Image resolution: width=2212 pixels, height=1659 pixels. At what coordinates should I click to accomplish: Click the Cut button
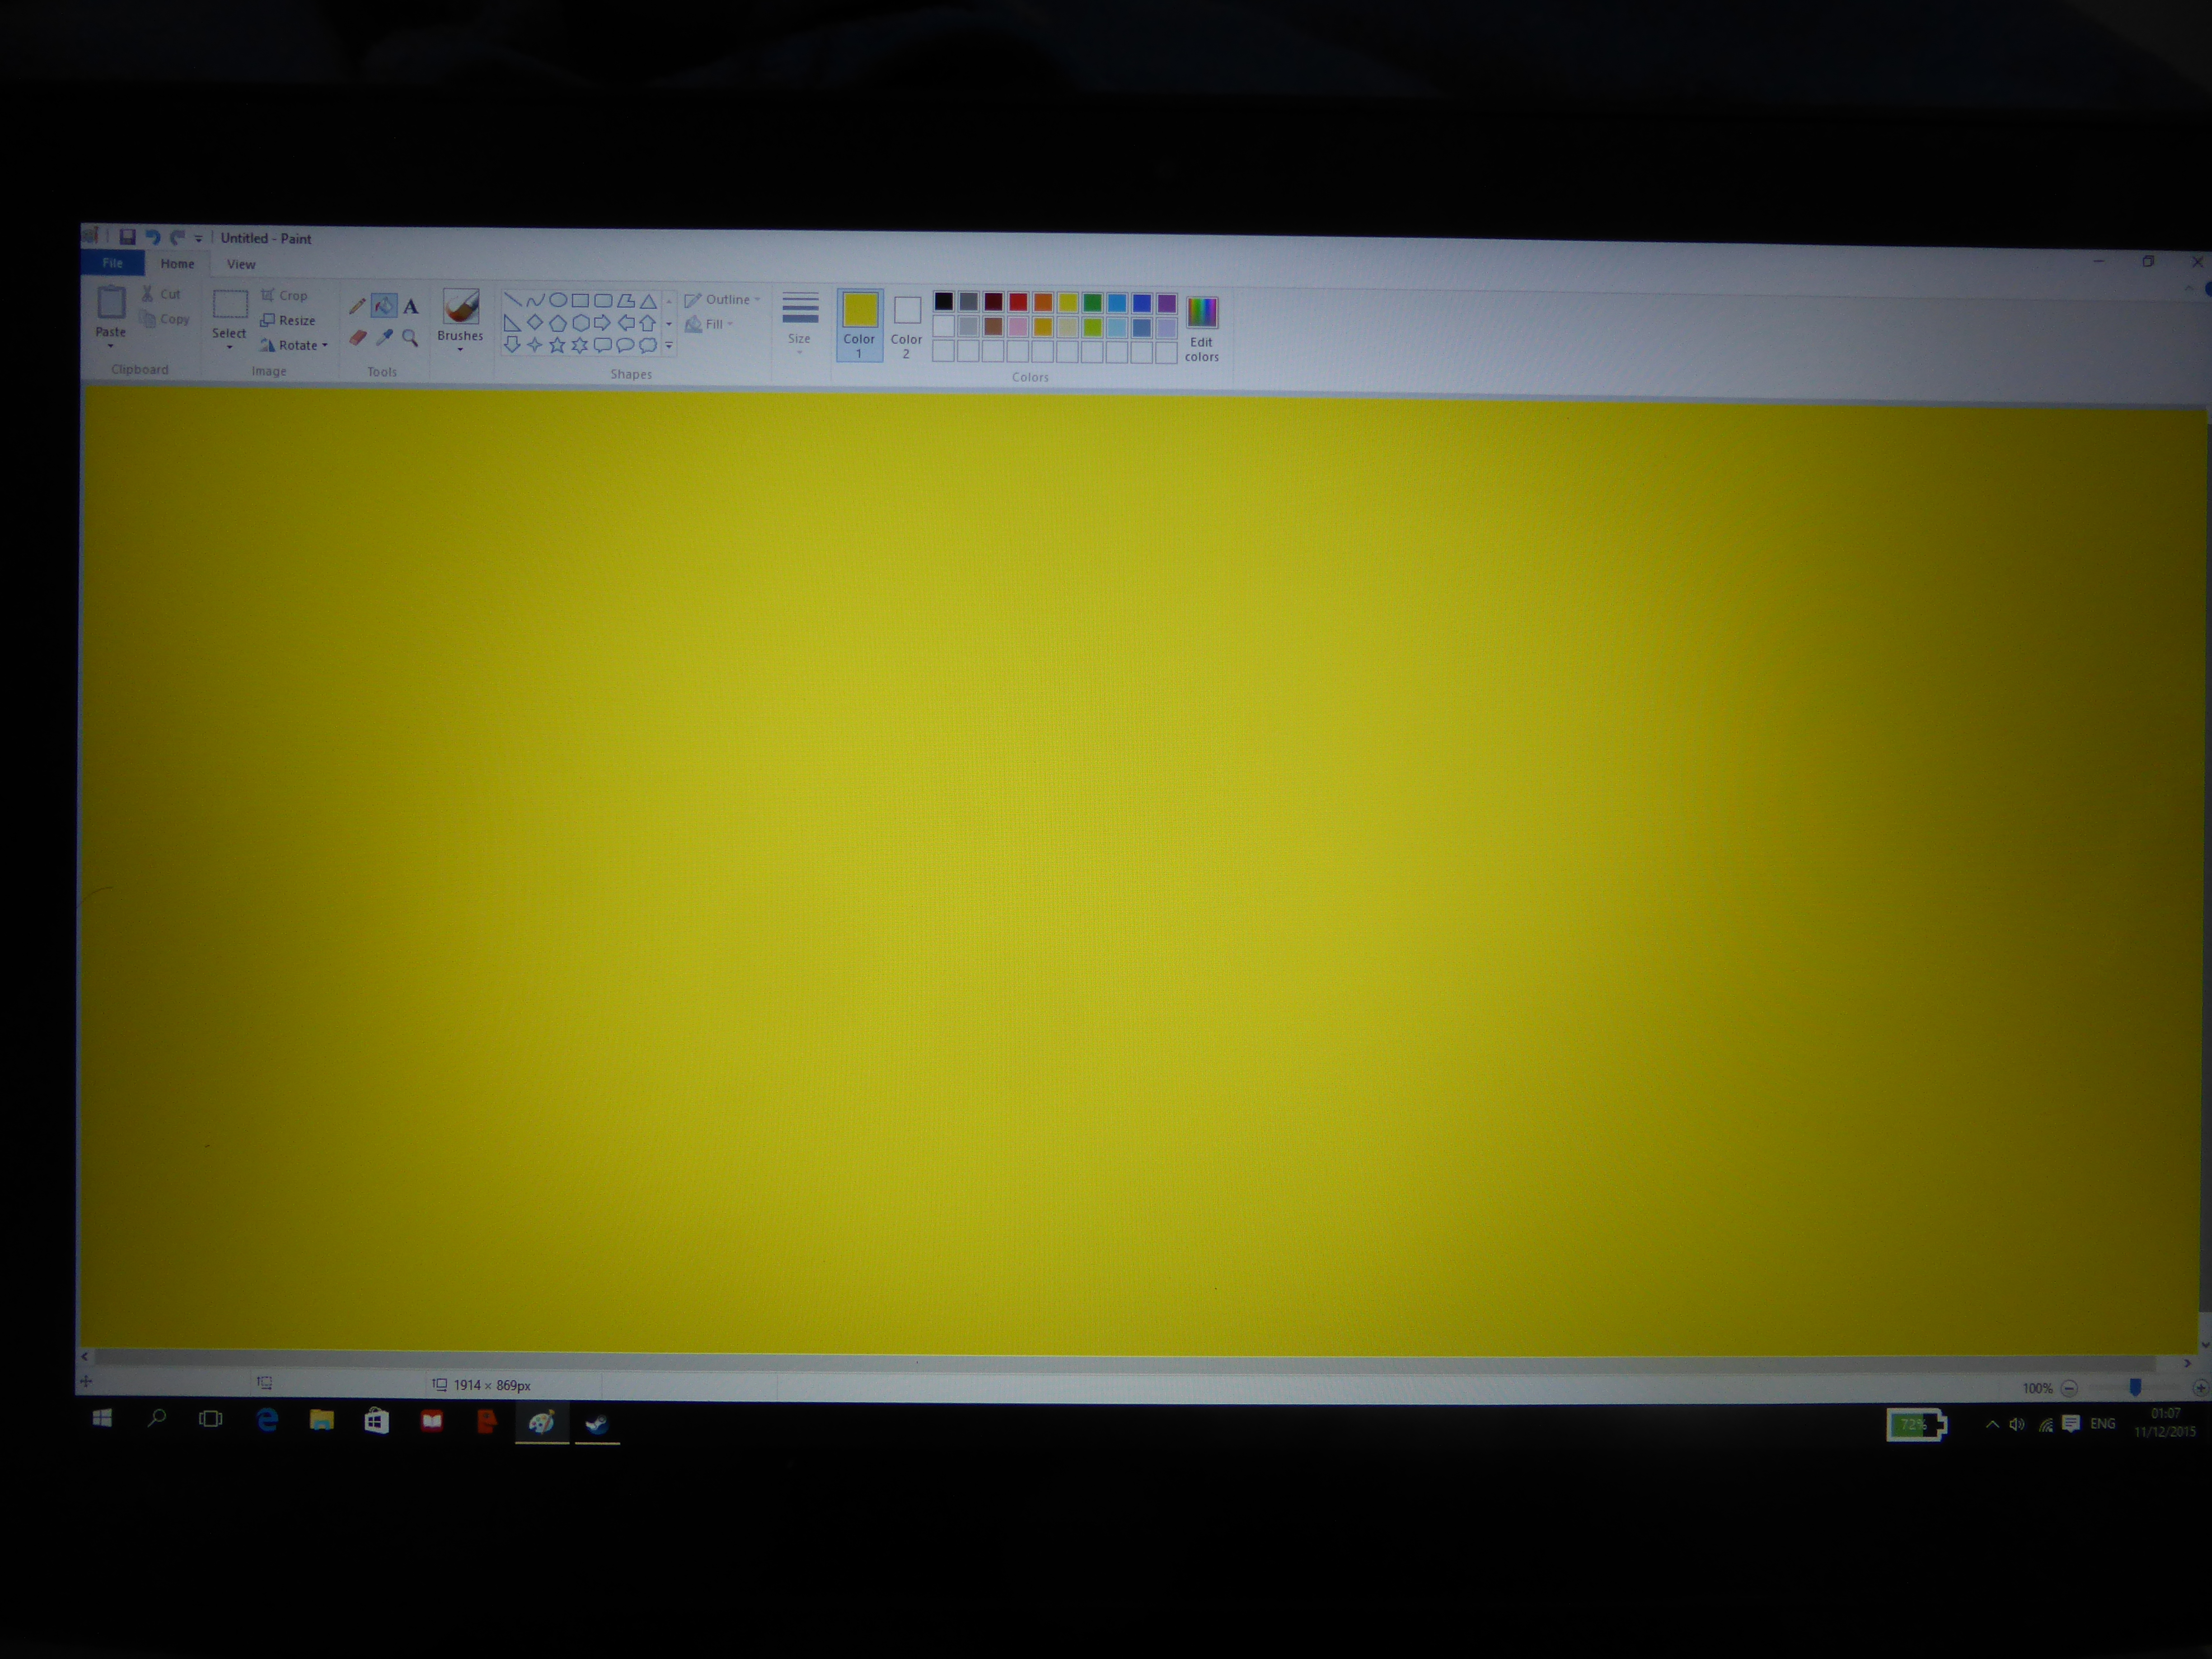pos(161,294)
